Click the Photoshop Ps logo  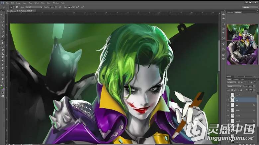click(2, 3)
